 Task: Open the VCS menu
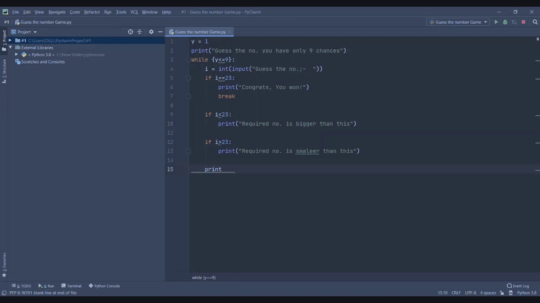tap(134, 12)
